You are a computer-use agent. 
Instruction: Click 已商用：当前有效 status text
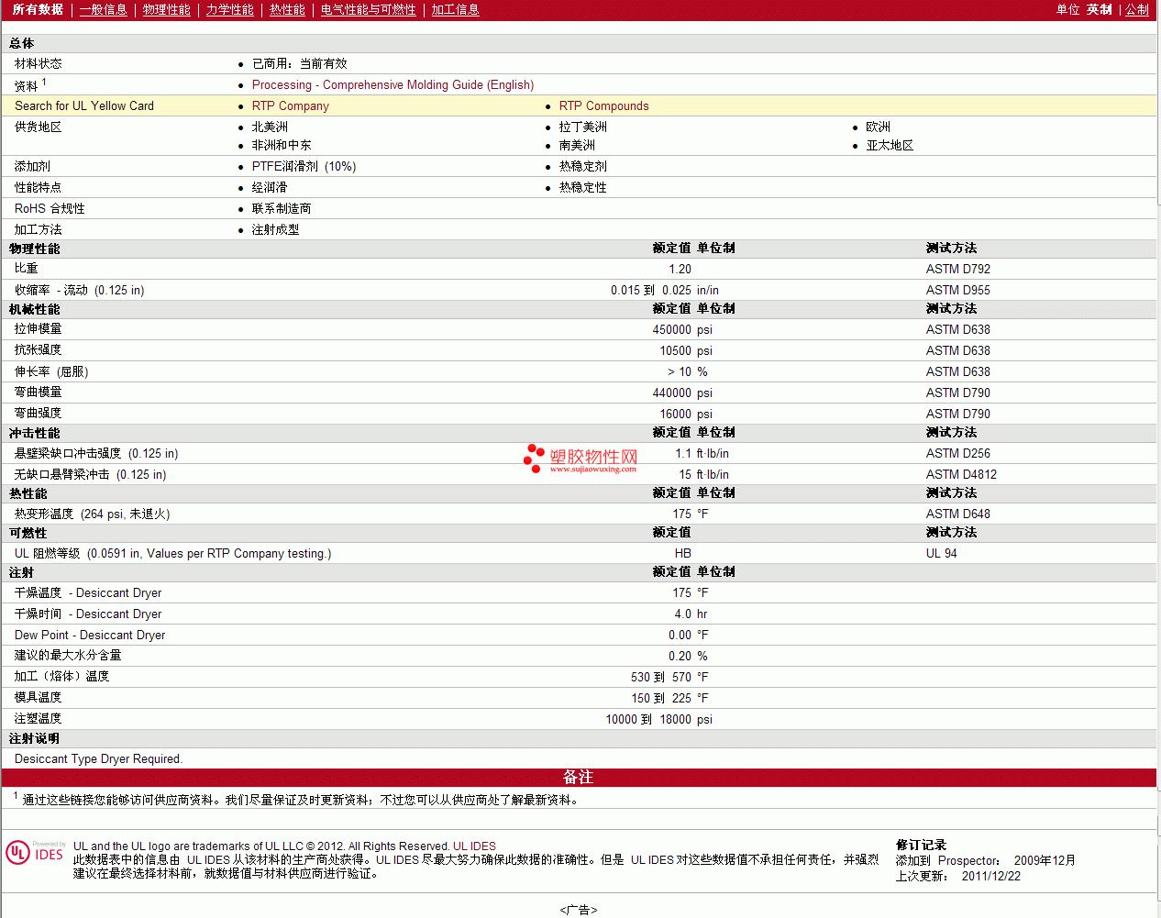click(x=300, y=63)
